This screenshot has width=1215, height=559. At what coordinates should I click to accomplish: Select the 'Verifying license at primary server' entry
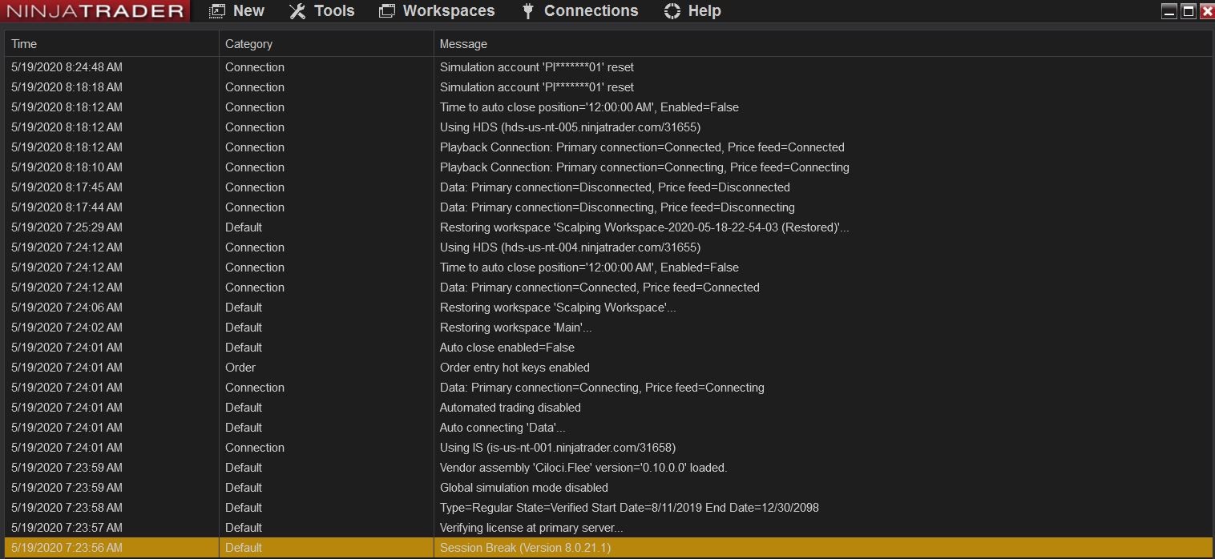coord(531,528)
